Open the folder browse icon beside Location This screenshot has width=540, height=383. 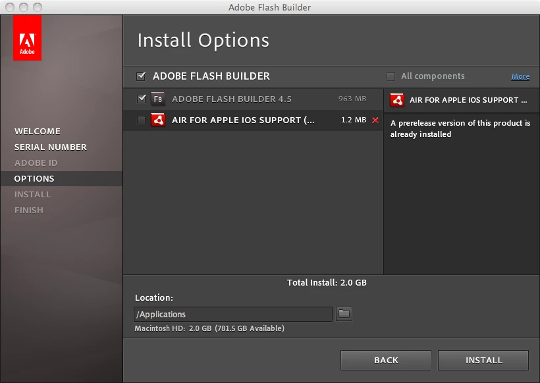[x=344, y=314]
